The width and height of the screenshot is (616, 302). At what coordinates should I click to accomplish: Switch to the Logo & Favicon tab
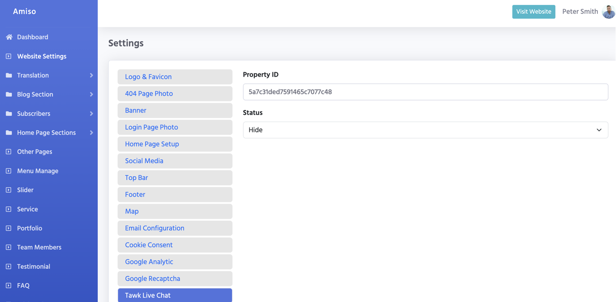(x=175, y=77)
